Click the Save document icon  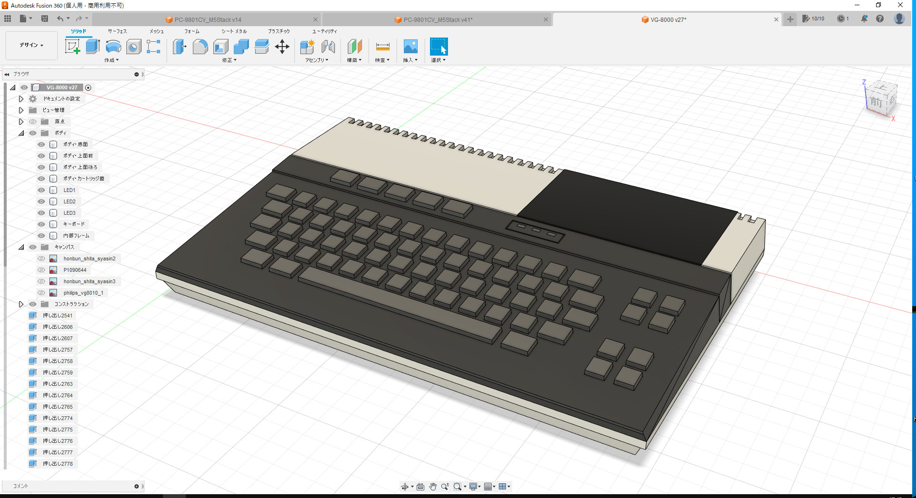45,18
